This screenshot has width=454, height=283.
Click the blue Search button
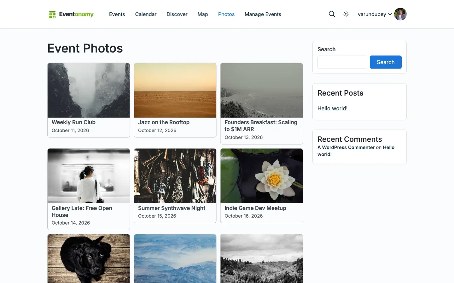(x=386, y=62)
